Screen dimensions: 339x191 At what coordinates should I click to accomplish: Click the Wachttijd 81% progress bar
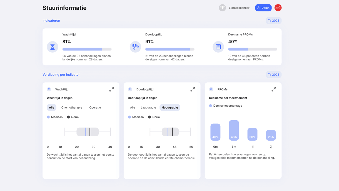[87, 49]
